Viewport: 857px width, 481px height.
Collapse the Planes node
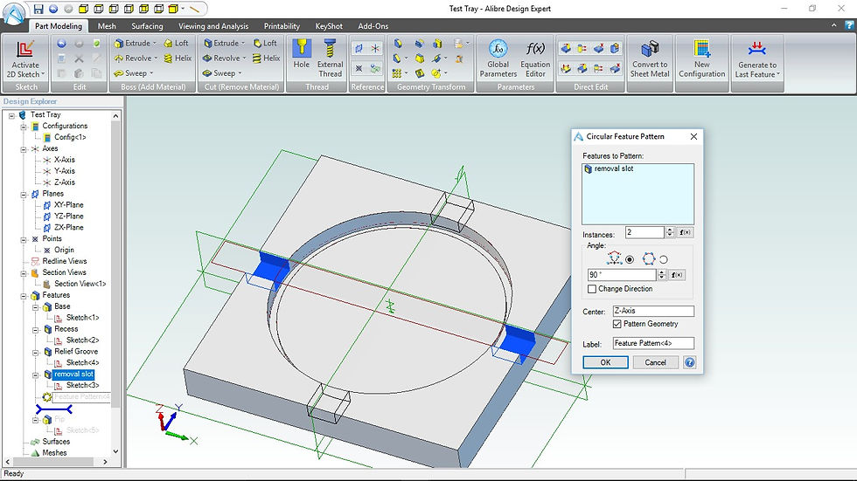tap(24, 194)
